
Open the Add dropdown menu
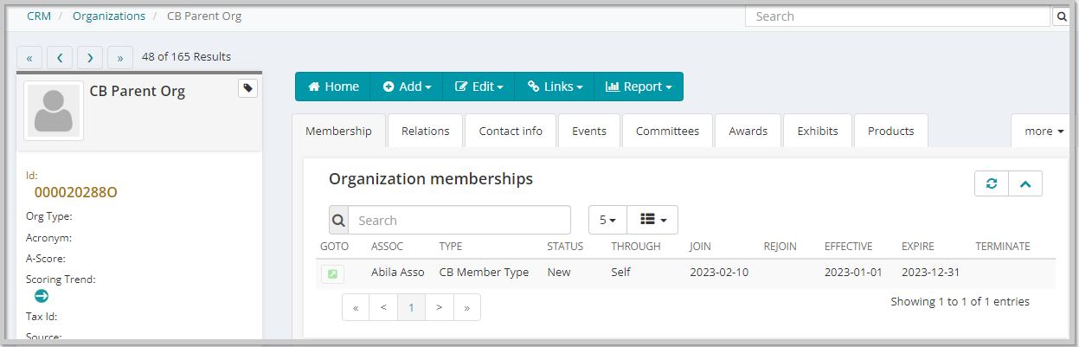coord(407,87)
